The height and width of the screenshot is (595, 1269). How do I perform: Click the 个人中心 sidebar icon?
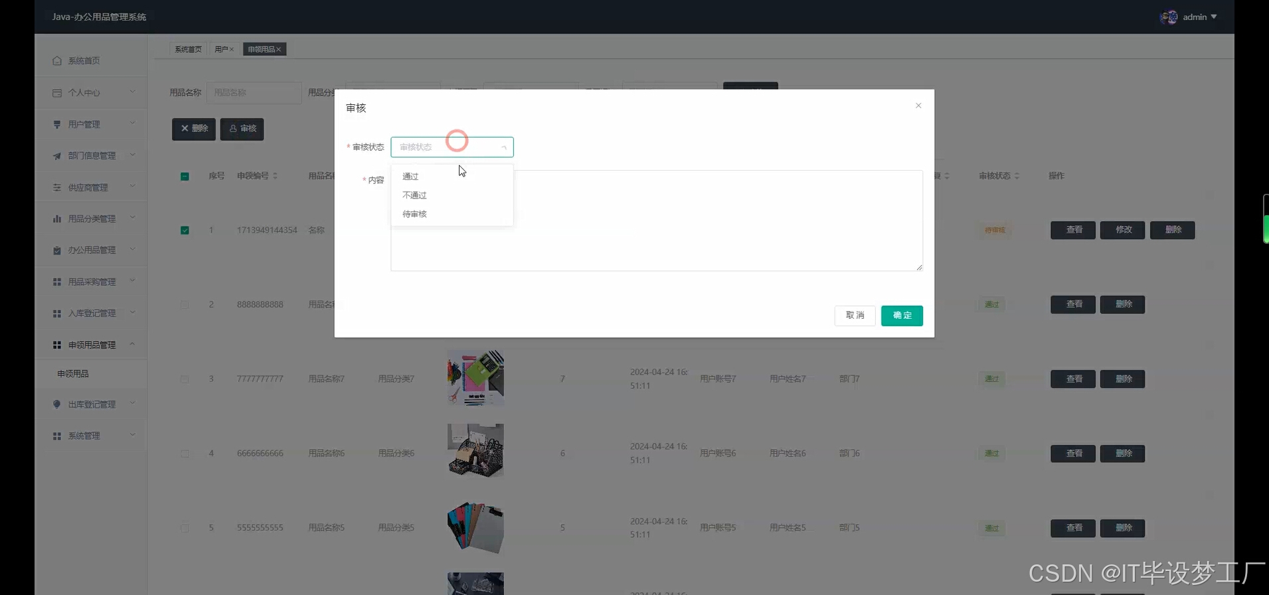point(57,92)
